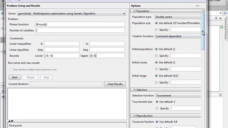Click the Initial population Specify field
228x128 pixels.
(x=186, y=56)
